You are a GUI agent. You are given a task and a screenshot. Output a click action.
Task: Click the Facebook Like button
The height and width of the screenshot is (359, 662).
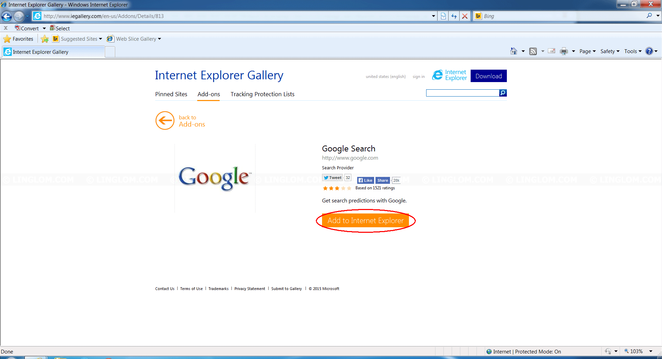[365, 180]
